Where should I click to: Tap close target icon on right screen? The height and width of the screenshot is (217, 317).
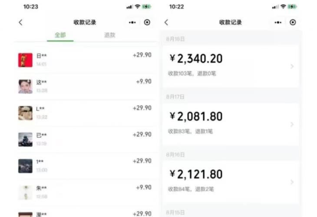point(293,23)
